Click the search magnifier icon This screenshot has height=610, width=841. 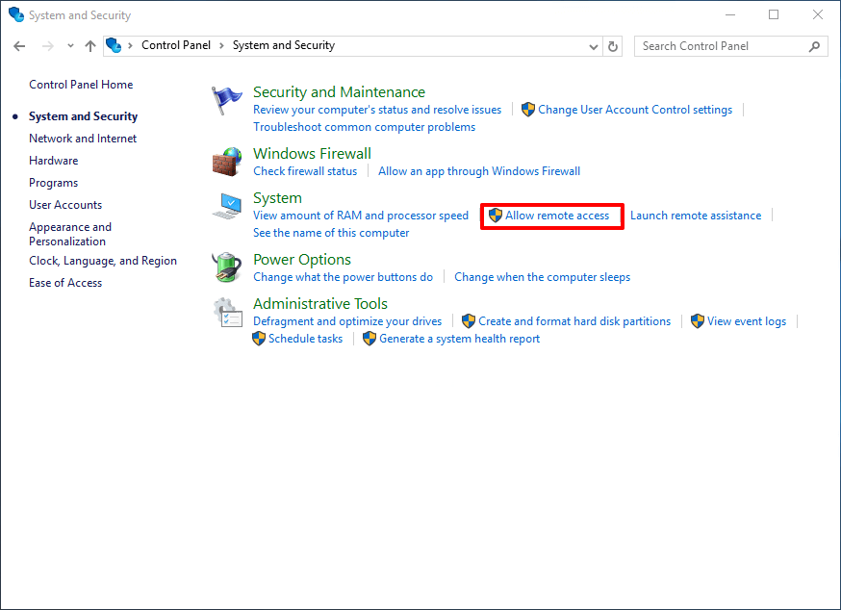coord(813,45)
